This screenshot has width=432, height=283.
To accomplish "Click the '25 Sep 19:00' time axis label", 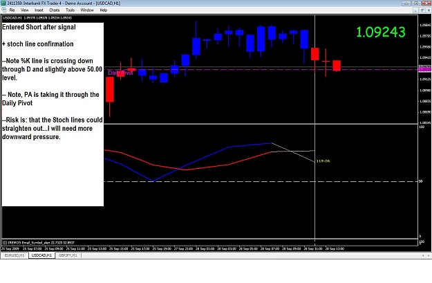I will pyautogui.click(x=162, y=248).
